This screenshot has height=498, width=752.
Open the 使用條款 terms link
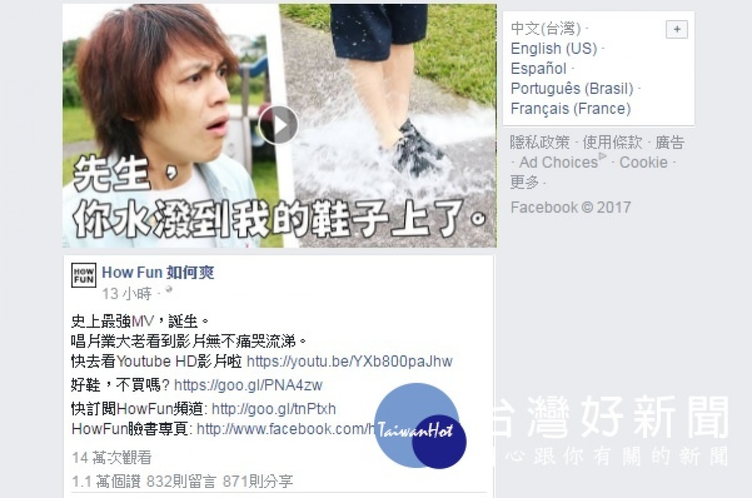point(612,142)
